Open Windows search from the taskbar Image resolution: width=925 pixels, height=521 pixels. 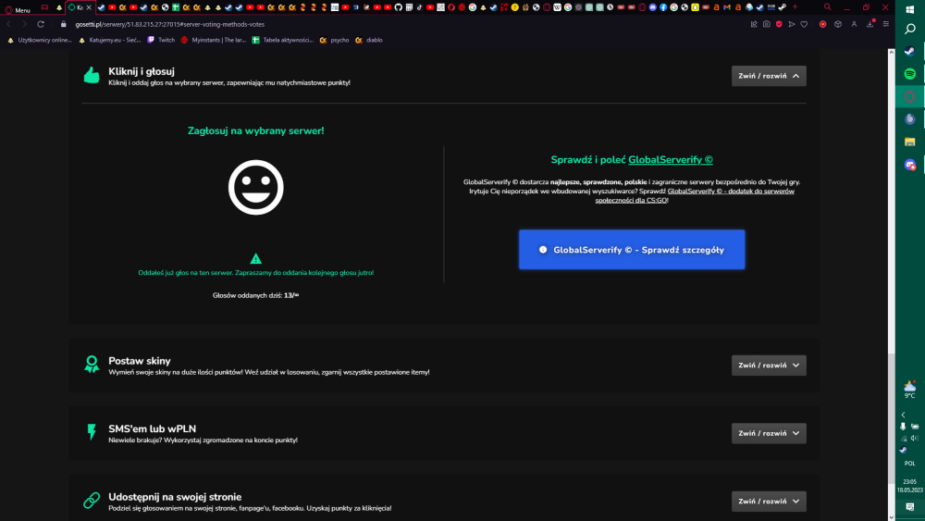[909, 29]
